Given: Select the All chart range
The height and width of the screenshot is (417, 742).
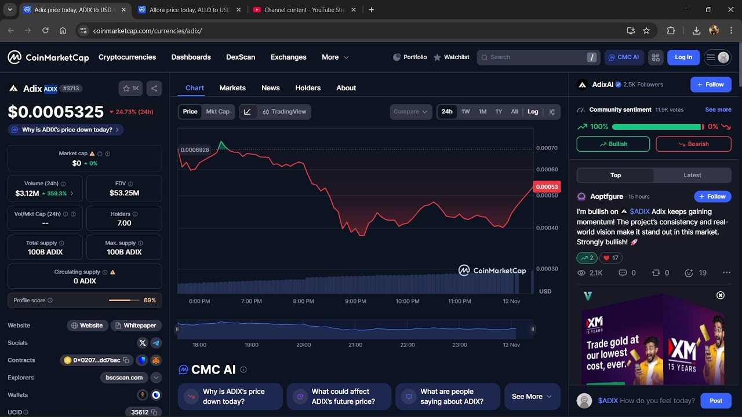Looking at the screenshot, I should point(514,112).
